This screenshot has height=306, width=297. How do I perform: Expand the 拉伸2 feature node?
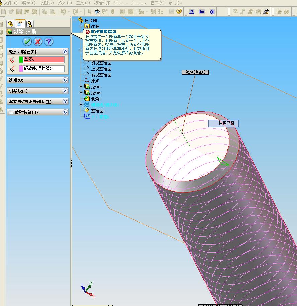click(81, 93)
